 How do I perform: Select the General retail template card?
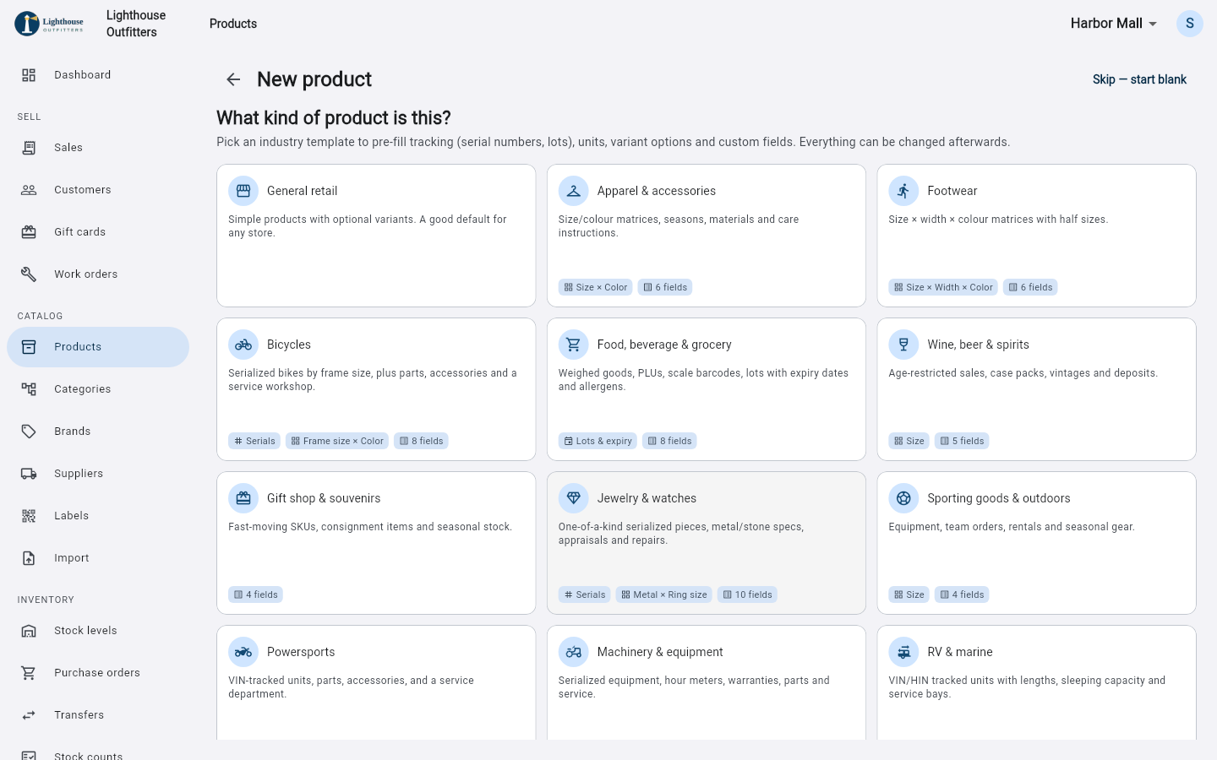coord(376,236)
